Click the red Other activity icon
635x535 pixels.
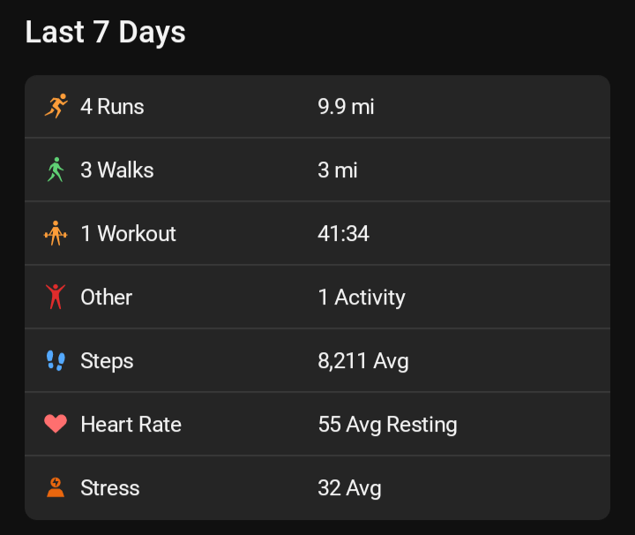tap(56, 298)
